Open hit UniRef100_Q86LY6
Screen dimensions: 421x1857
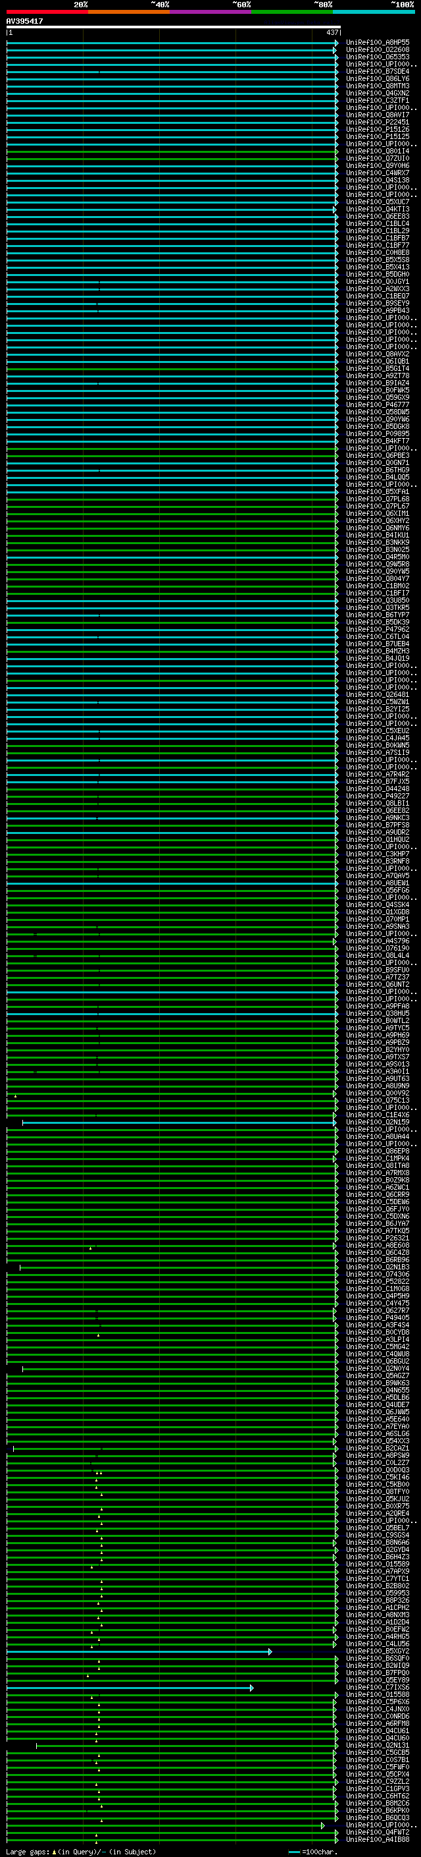378,78
